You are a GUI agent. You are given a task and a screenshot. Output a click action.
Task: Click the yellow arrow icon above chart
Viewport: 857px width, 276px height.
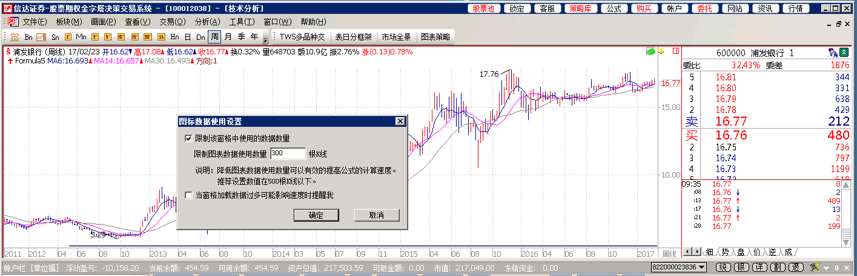pos(661,51)
